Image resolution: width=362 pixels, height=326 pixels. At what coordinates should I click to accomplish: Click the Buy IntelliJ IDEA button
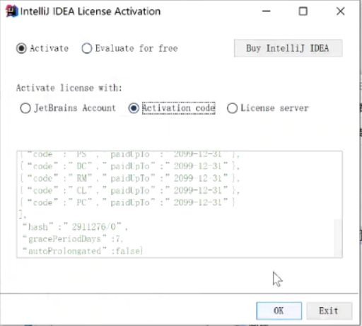288,48
